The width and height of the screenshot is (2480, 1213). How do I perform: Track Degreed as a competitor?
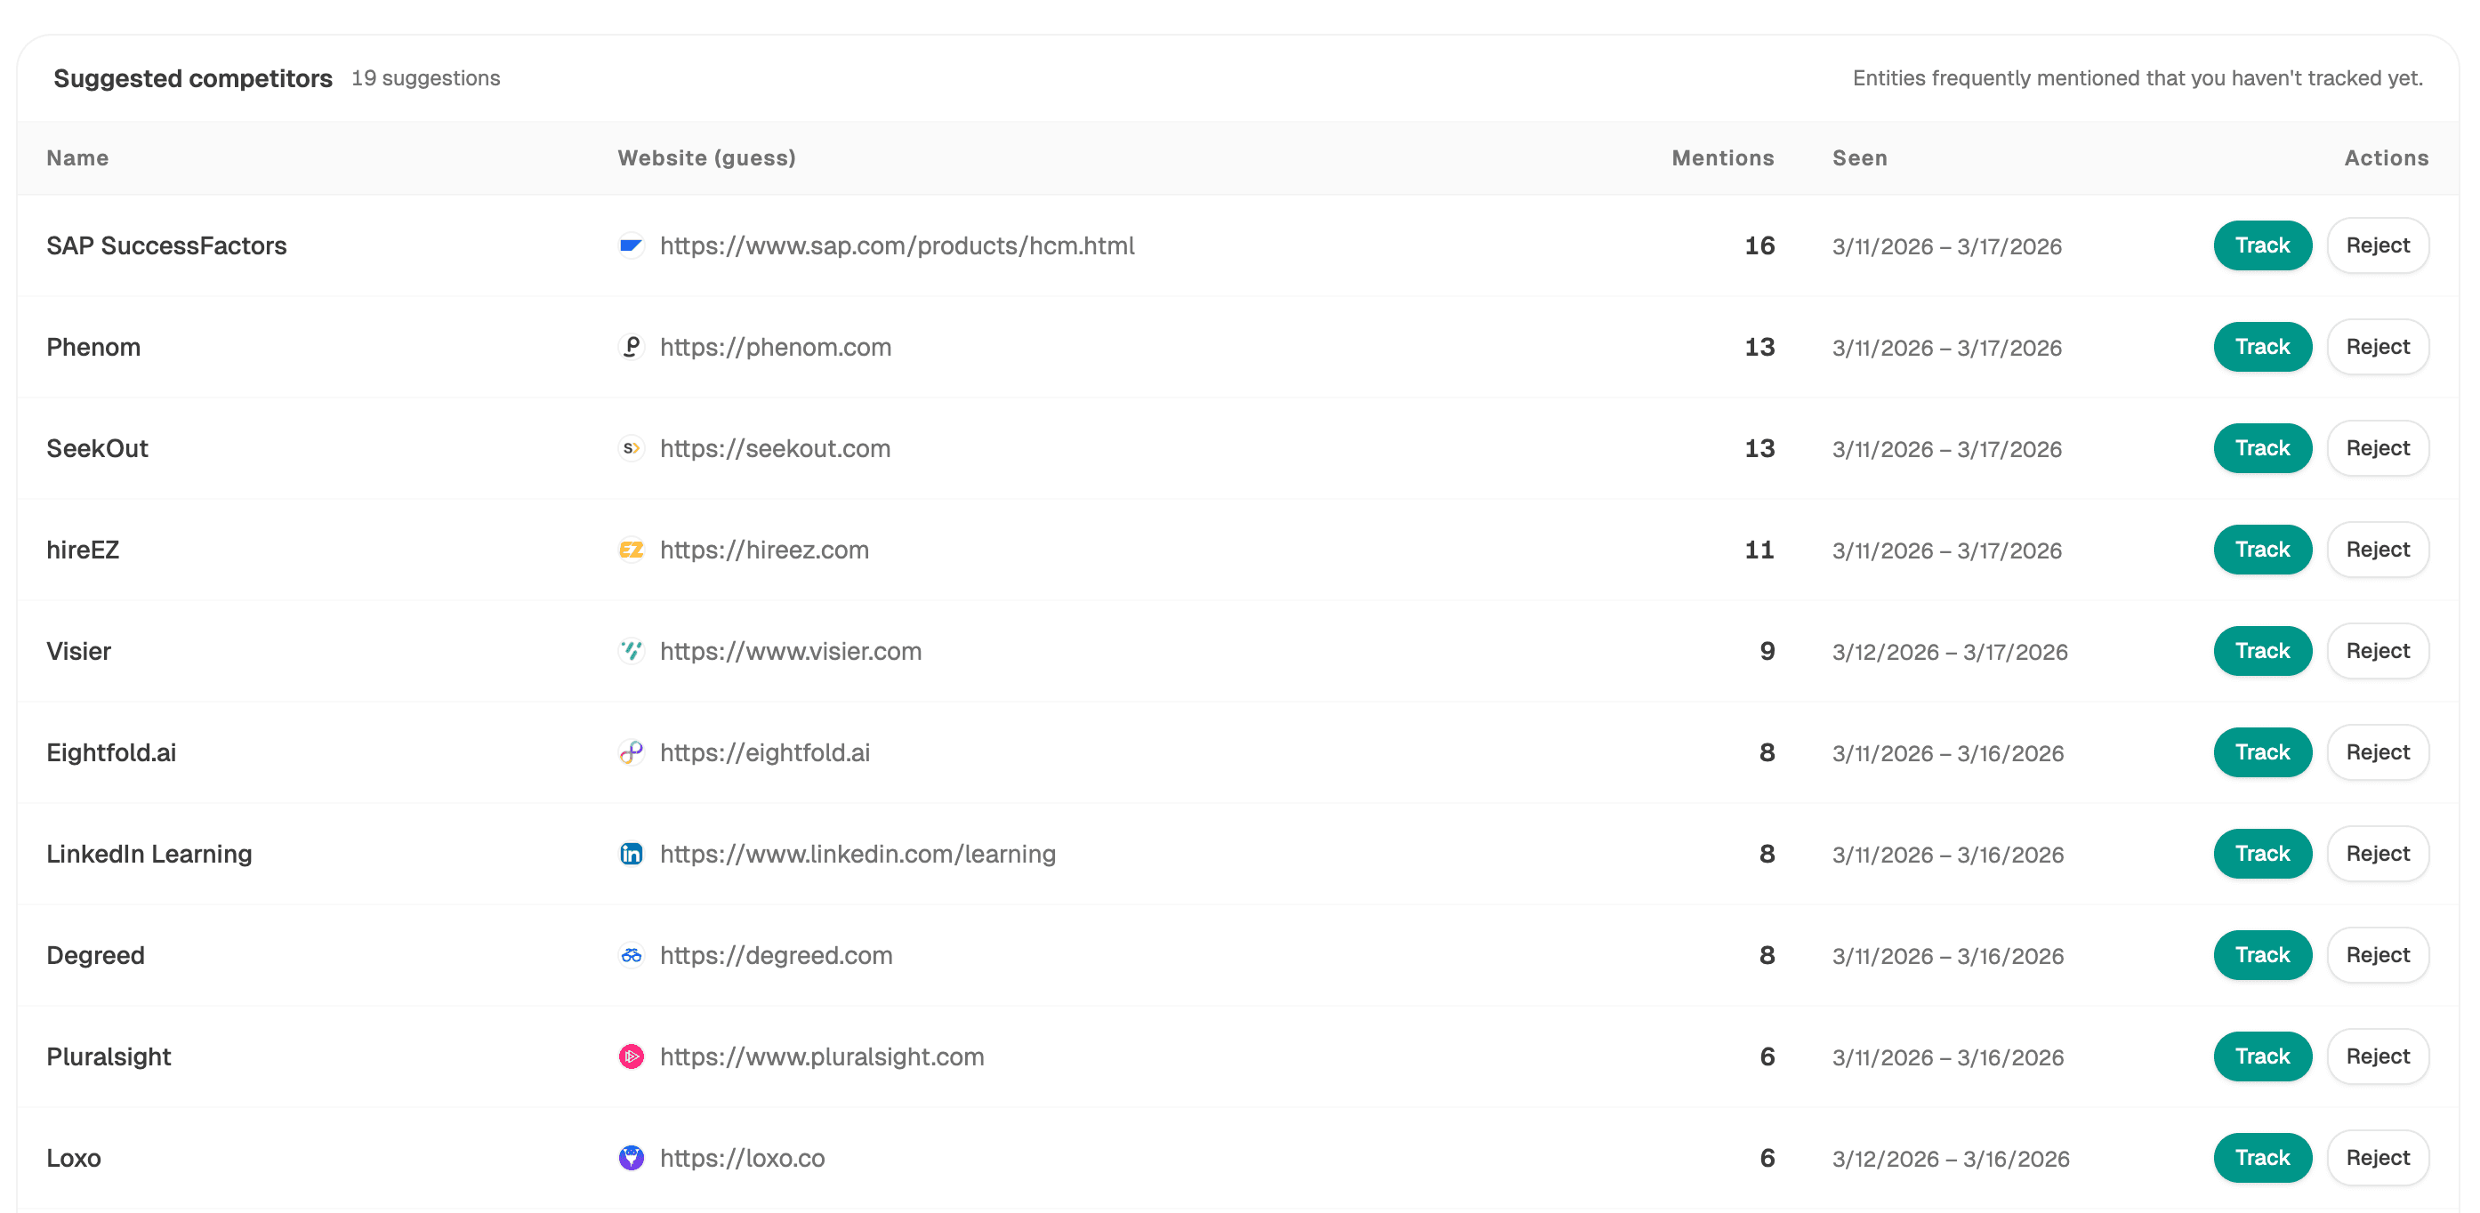(x=2262, y=955)
